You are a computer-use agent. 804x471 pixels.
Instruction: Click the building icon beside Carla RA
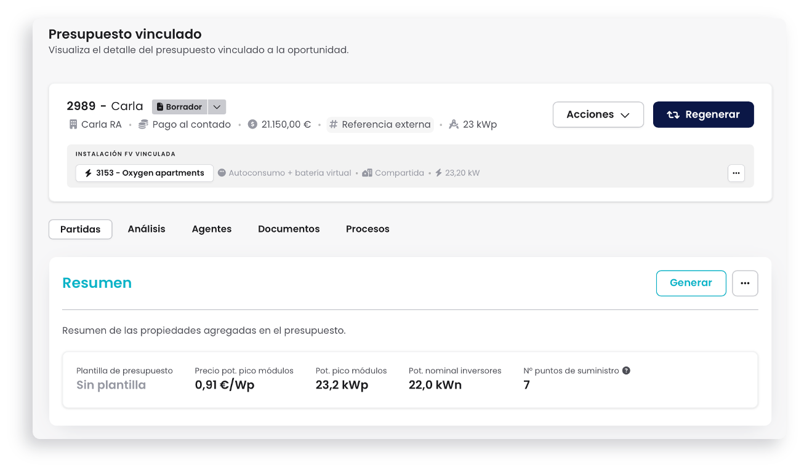pyautogui.click(x=73, y=124)
